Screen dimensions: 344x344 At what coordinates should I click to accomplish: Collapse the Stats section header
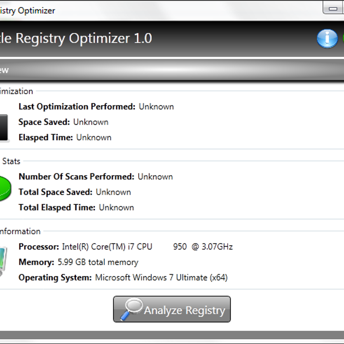11,161
